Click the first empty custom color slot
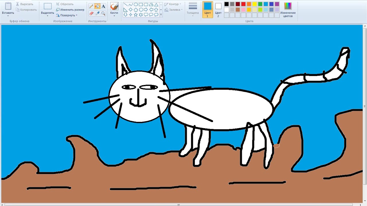 [227, 15]
